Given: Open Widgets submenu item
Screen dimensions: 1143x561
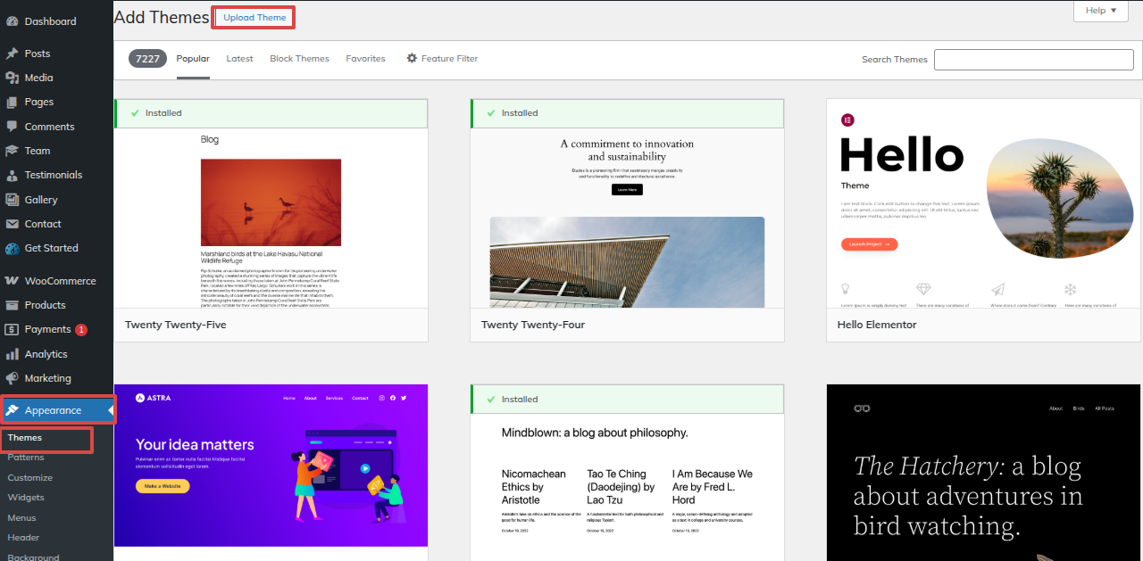Looking at the screenshot, I should tap(26, 498).
